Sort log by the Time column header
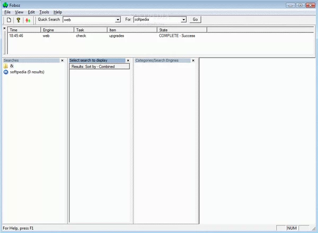 (x=24, y=30)
